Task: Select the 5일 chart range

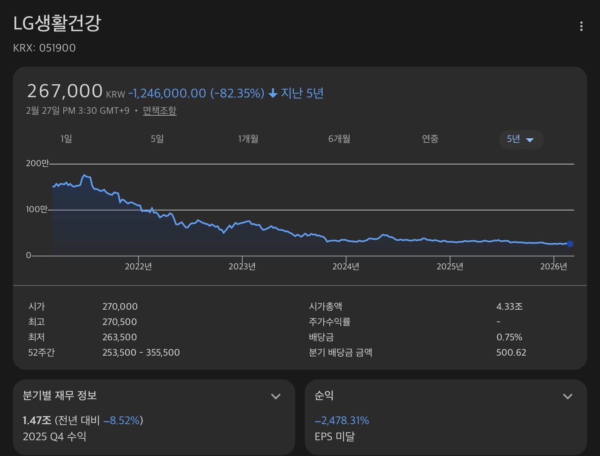Action: (157, 139)
